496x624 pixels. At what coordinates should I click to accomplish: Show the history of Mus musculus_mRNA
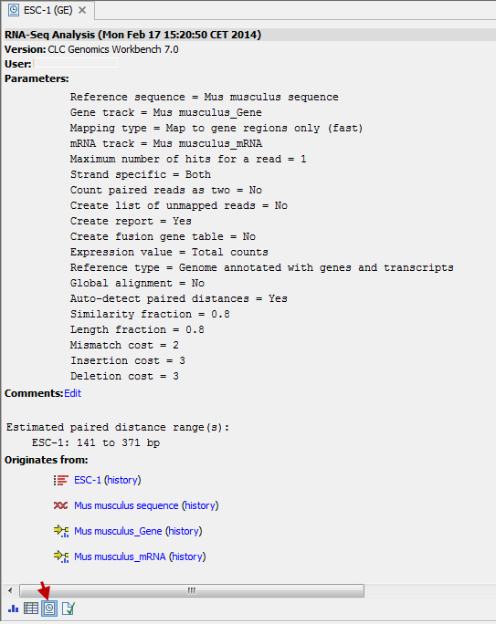(x=187, y=556)
